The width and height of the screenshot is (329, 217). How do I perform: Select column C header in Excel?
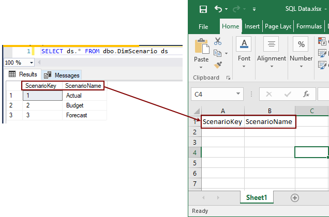pos(312,111)
